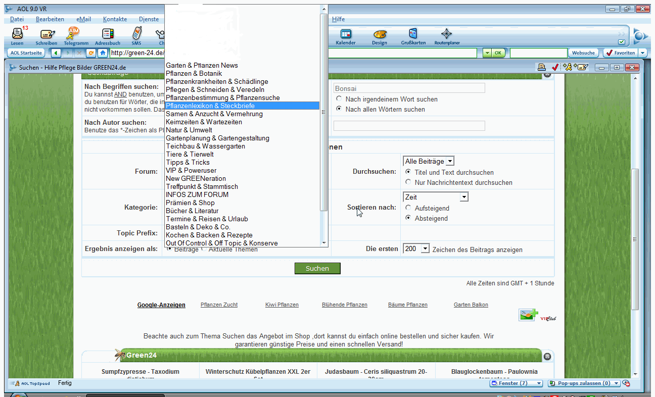Viewport: 655px width, 397px height.
Task: Open the Routenplaner compass icon
Action: [x=447, y=34]
